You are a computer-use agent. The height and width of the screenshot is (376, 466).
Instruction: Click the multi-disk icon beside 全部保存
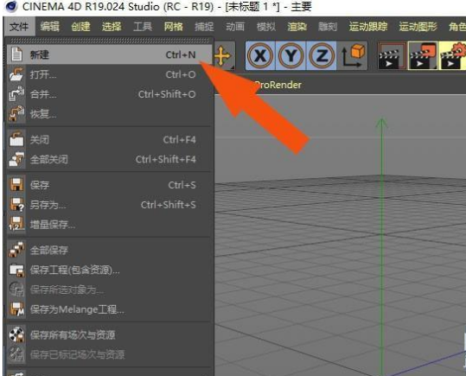tap(16, 250)
